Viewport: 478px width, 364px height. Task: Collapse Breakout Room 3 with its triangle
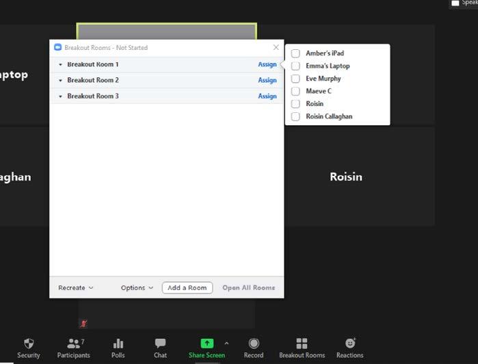click(60, 96)
